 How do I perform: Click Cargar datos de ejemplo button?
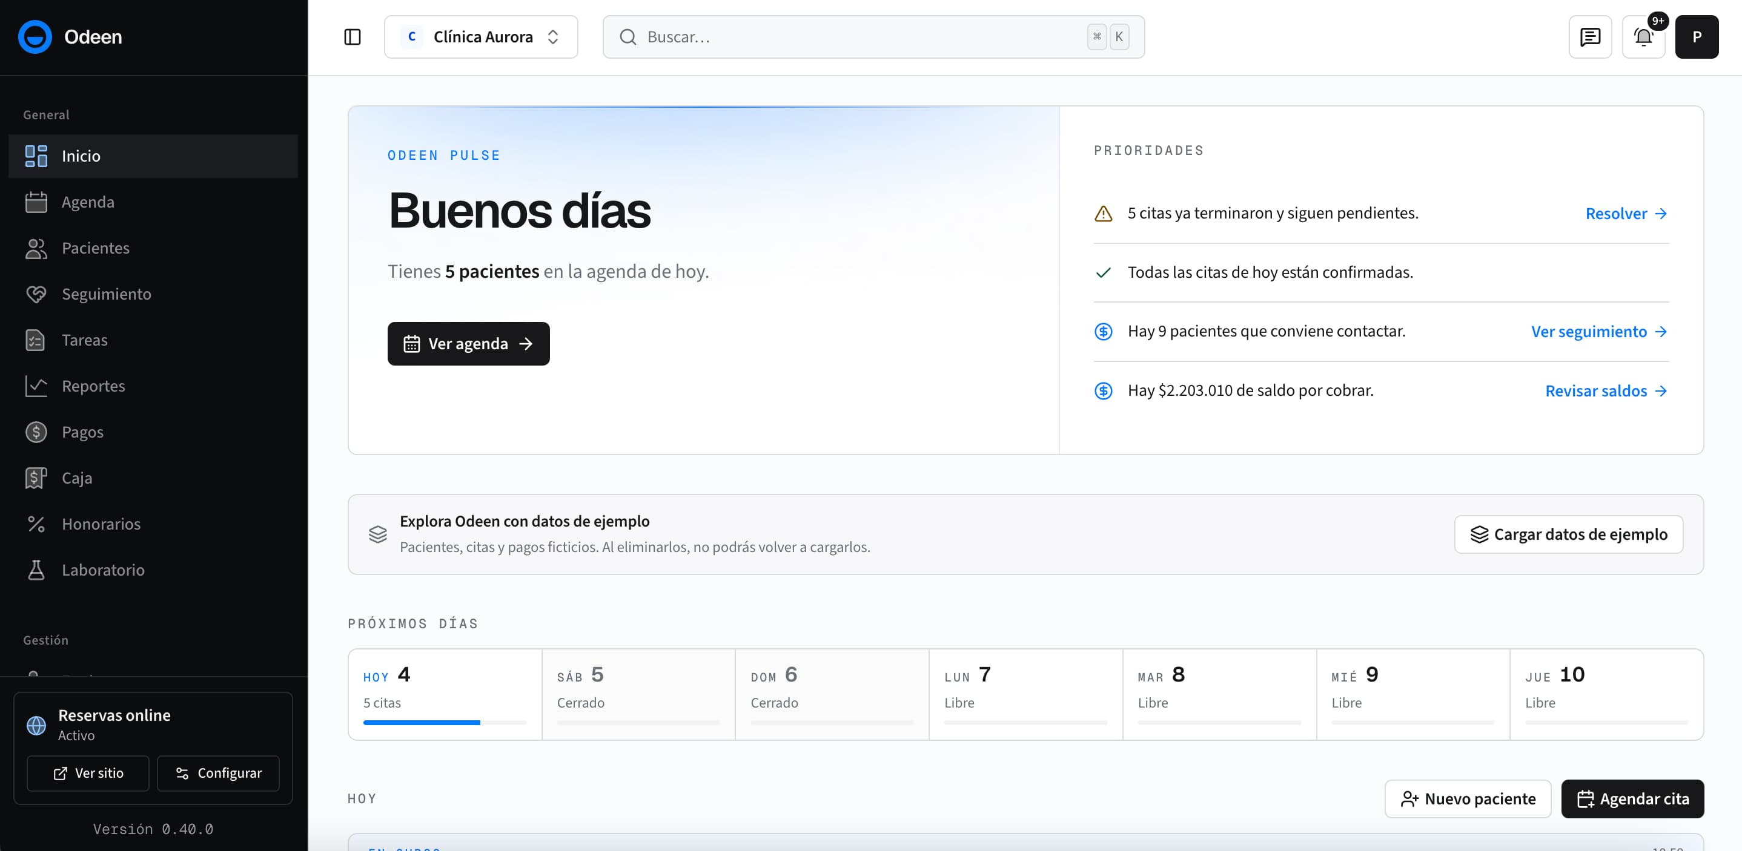pos(1568,534)
